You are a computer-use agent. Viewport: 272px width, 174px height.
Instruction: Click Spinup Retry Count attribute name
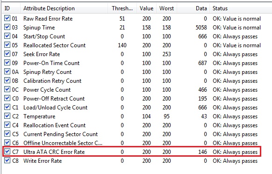(x=47, y=72)
